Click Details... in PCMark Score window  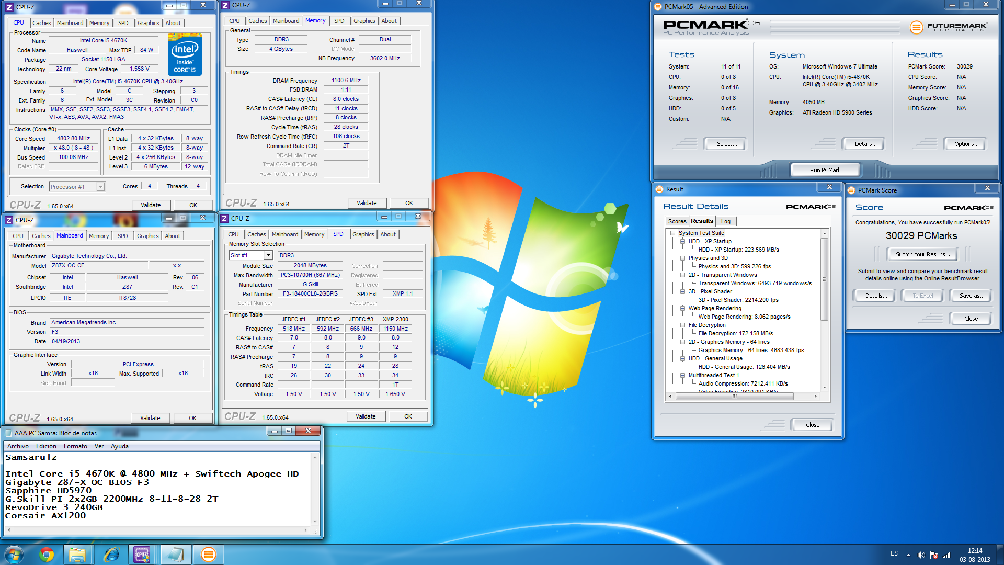point(876,296)
